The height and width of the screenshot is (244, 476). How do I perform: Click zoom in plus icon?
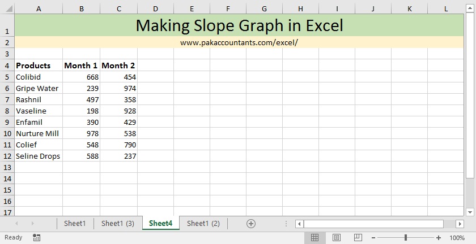439,238
